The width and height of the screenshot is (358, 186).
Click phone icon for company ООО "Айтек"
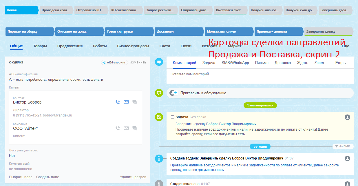click(x=118, y=128)
